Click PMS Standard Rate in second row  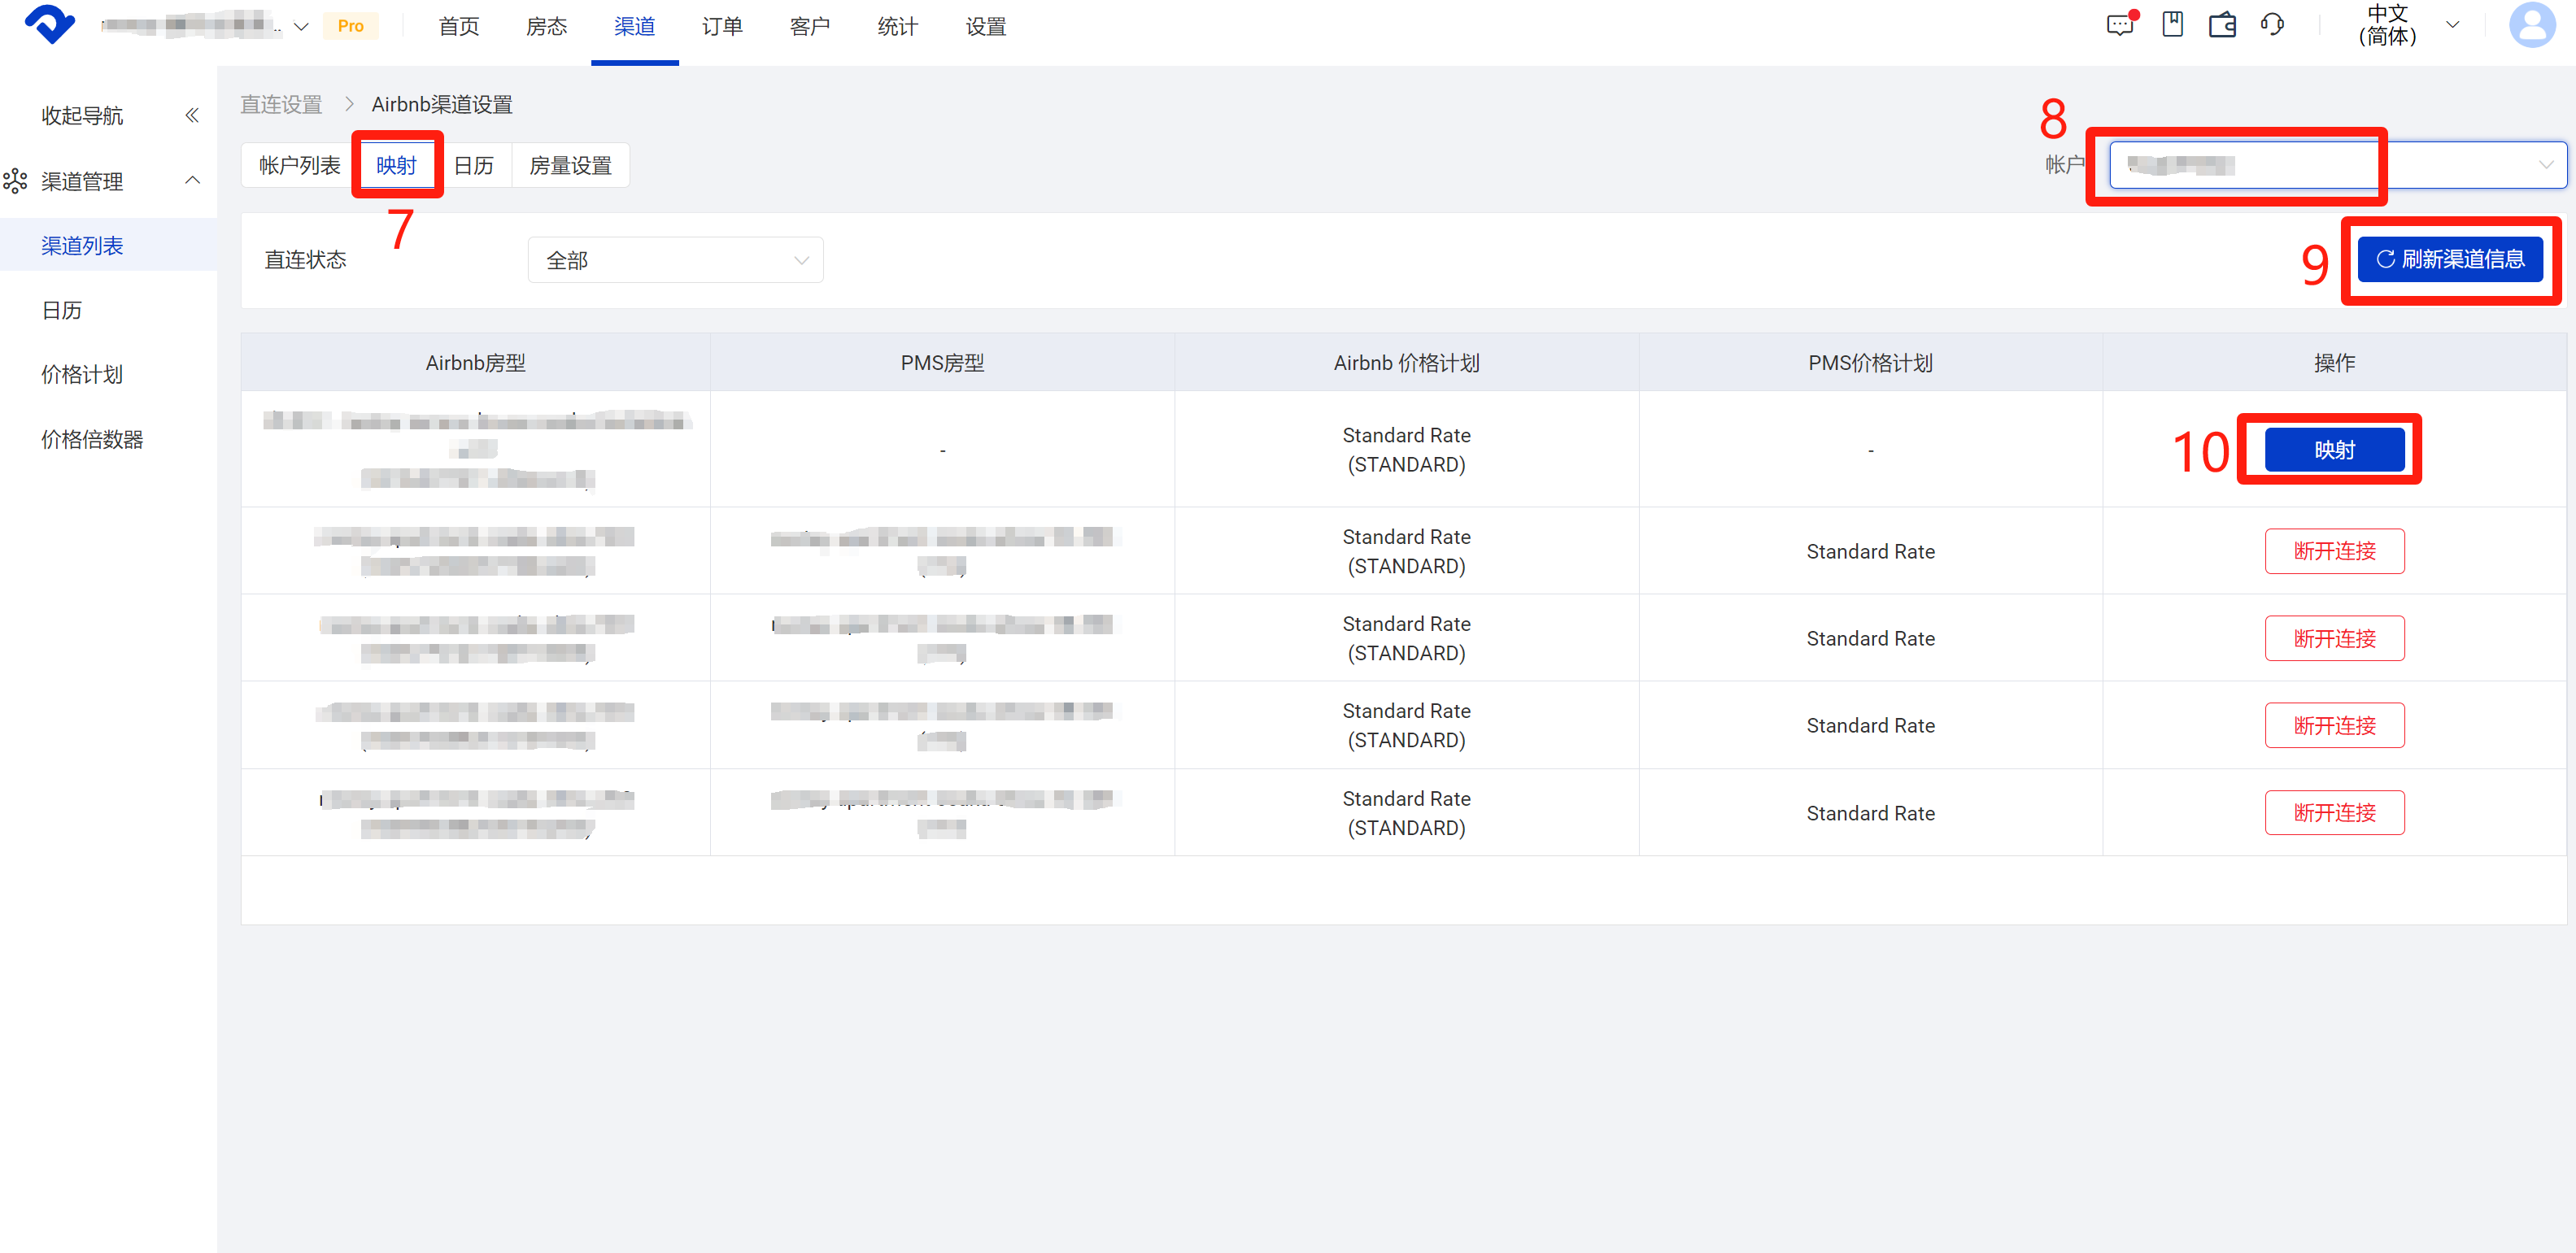(1870, 552)
